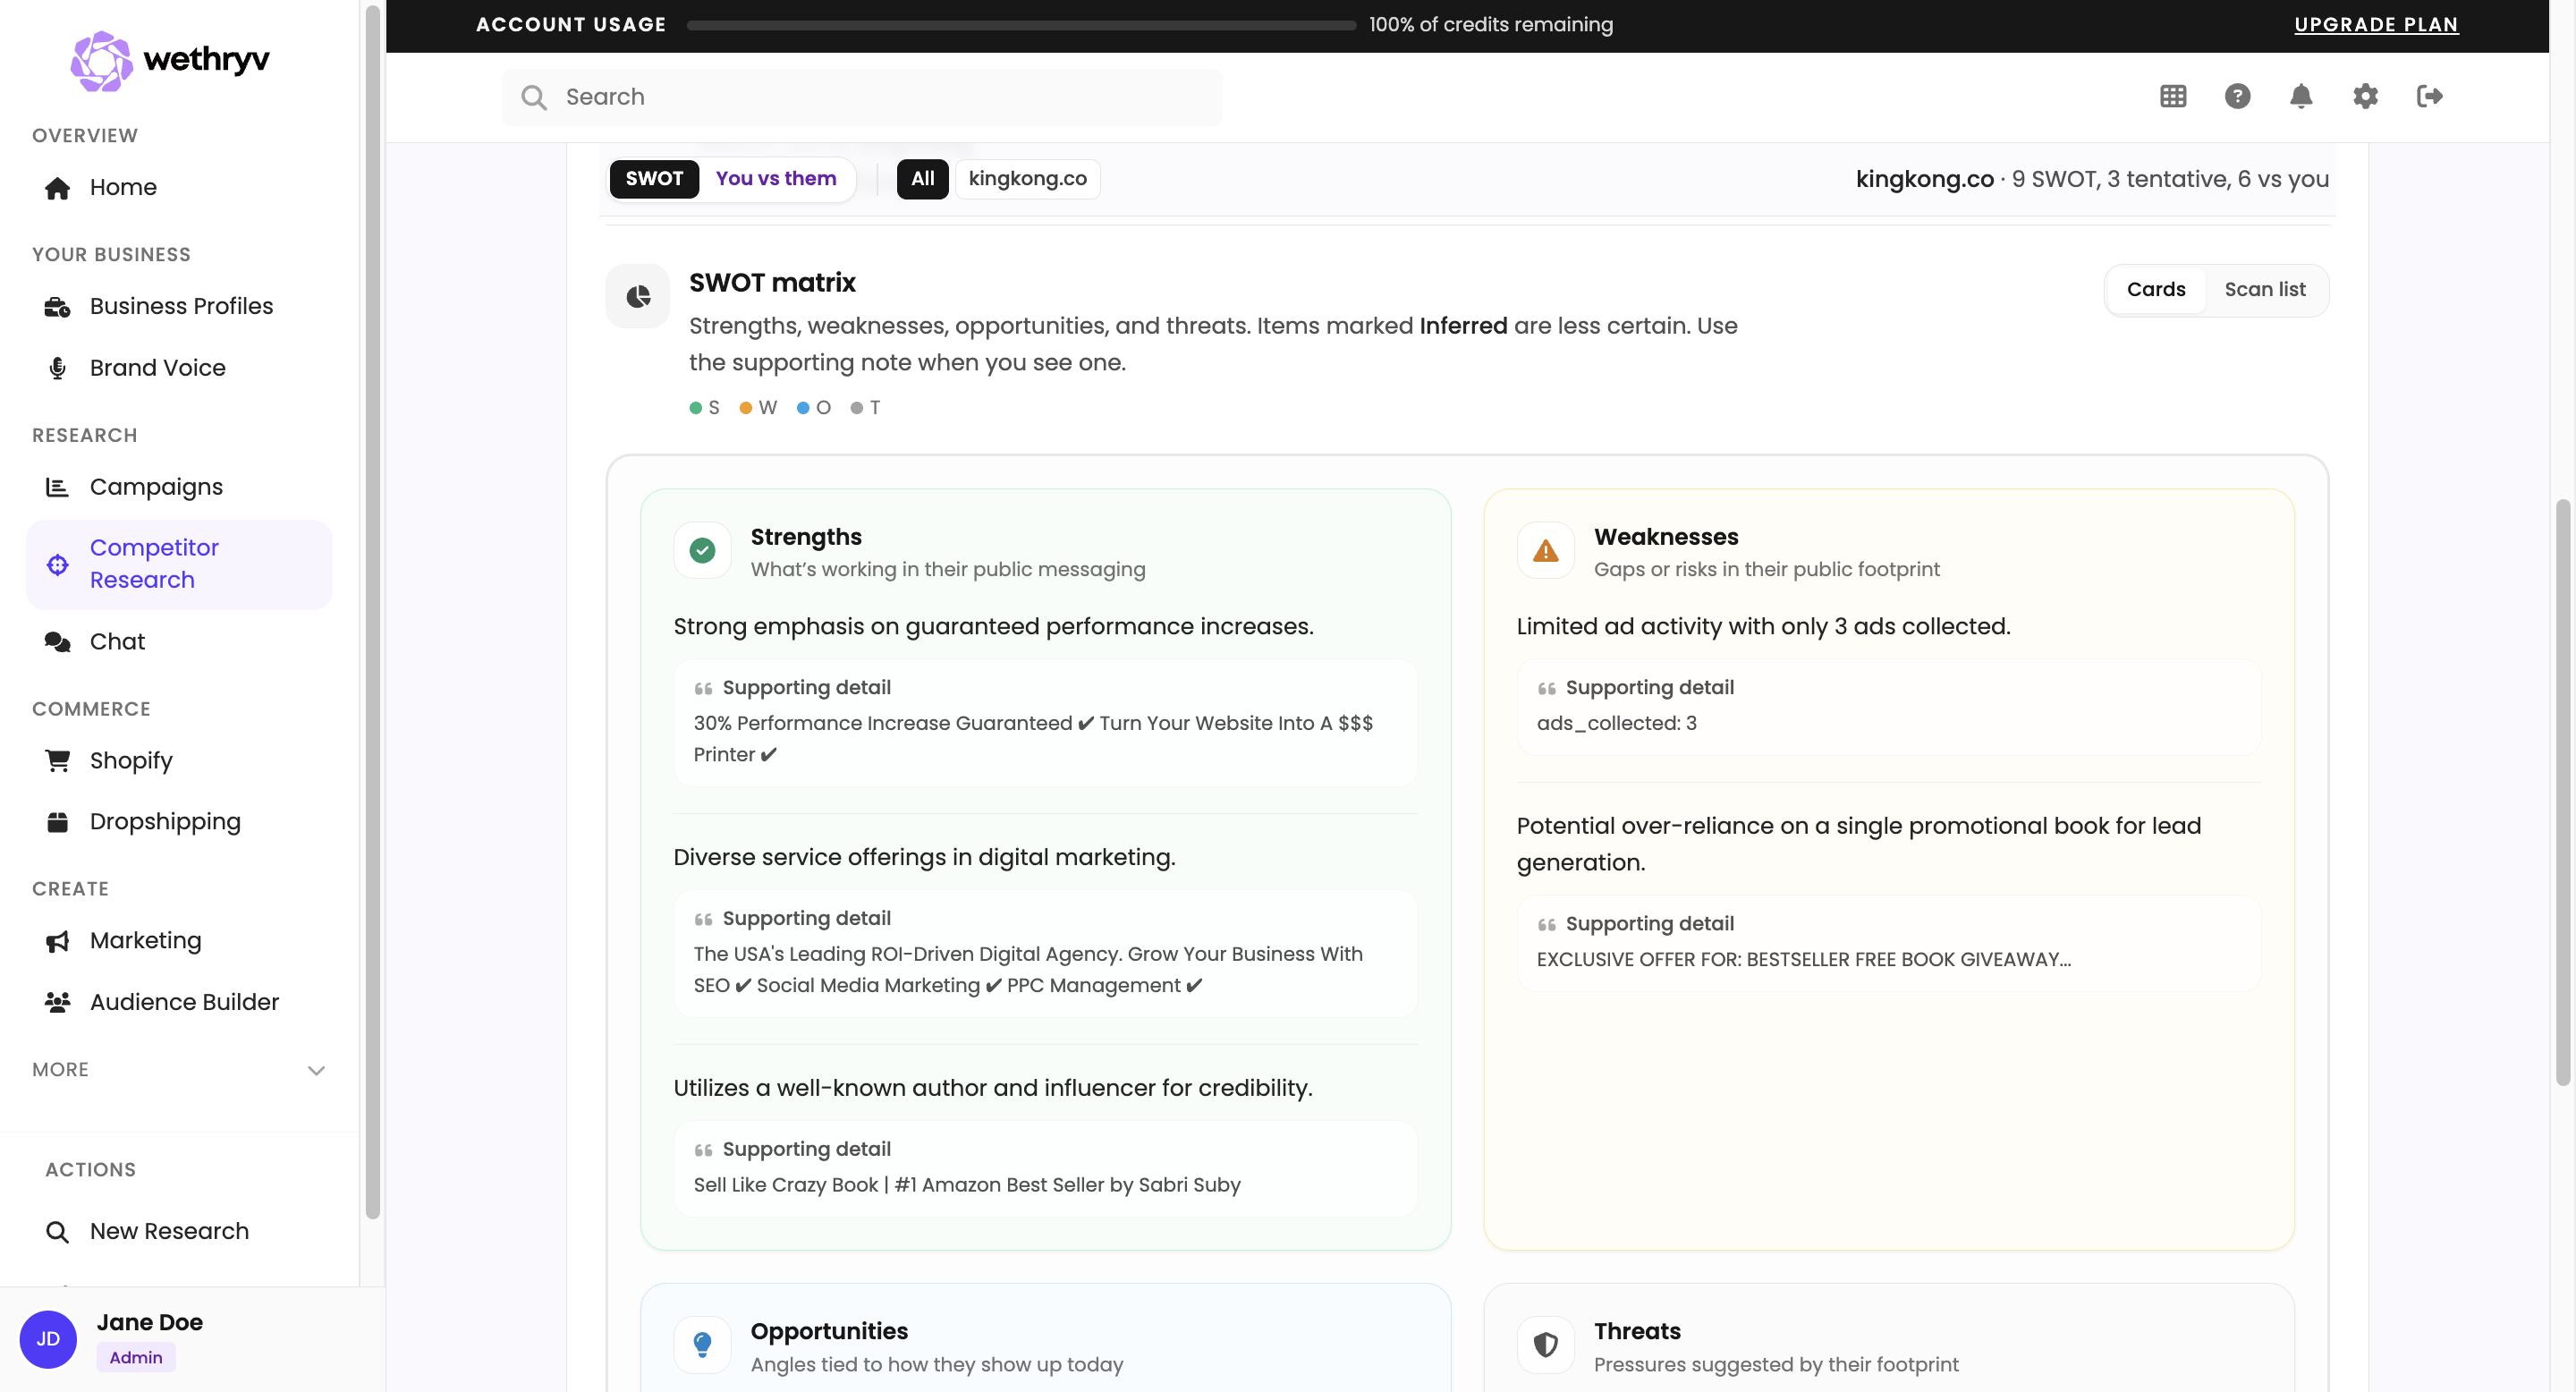Click the Shopify cart icon

click(x=57, y=760)
